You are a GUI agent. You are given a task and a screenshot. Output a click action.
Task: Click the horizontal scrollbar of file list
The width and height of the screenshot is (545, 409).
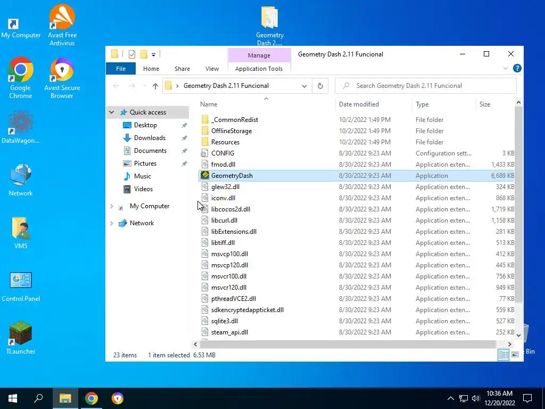348,344
